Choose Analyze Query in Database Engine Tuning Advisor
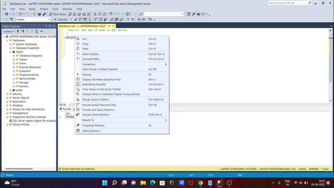This screenshot has width=334, height=188. click(x=122, y=94)
